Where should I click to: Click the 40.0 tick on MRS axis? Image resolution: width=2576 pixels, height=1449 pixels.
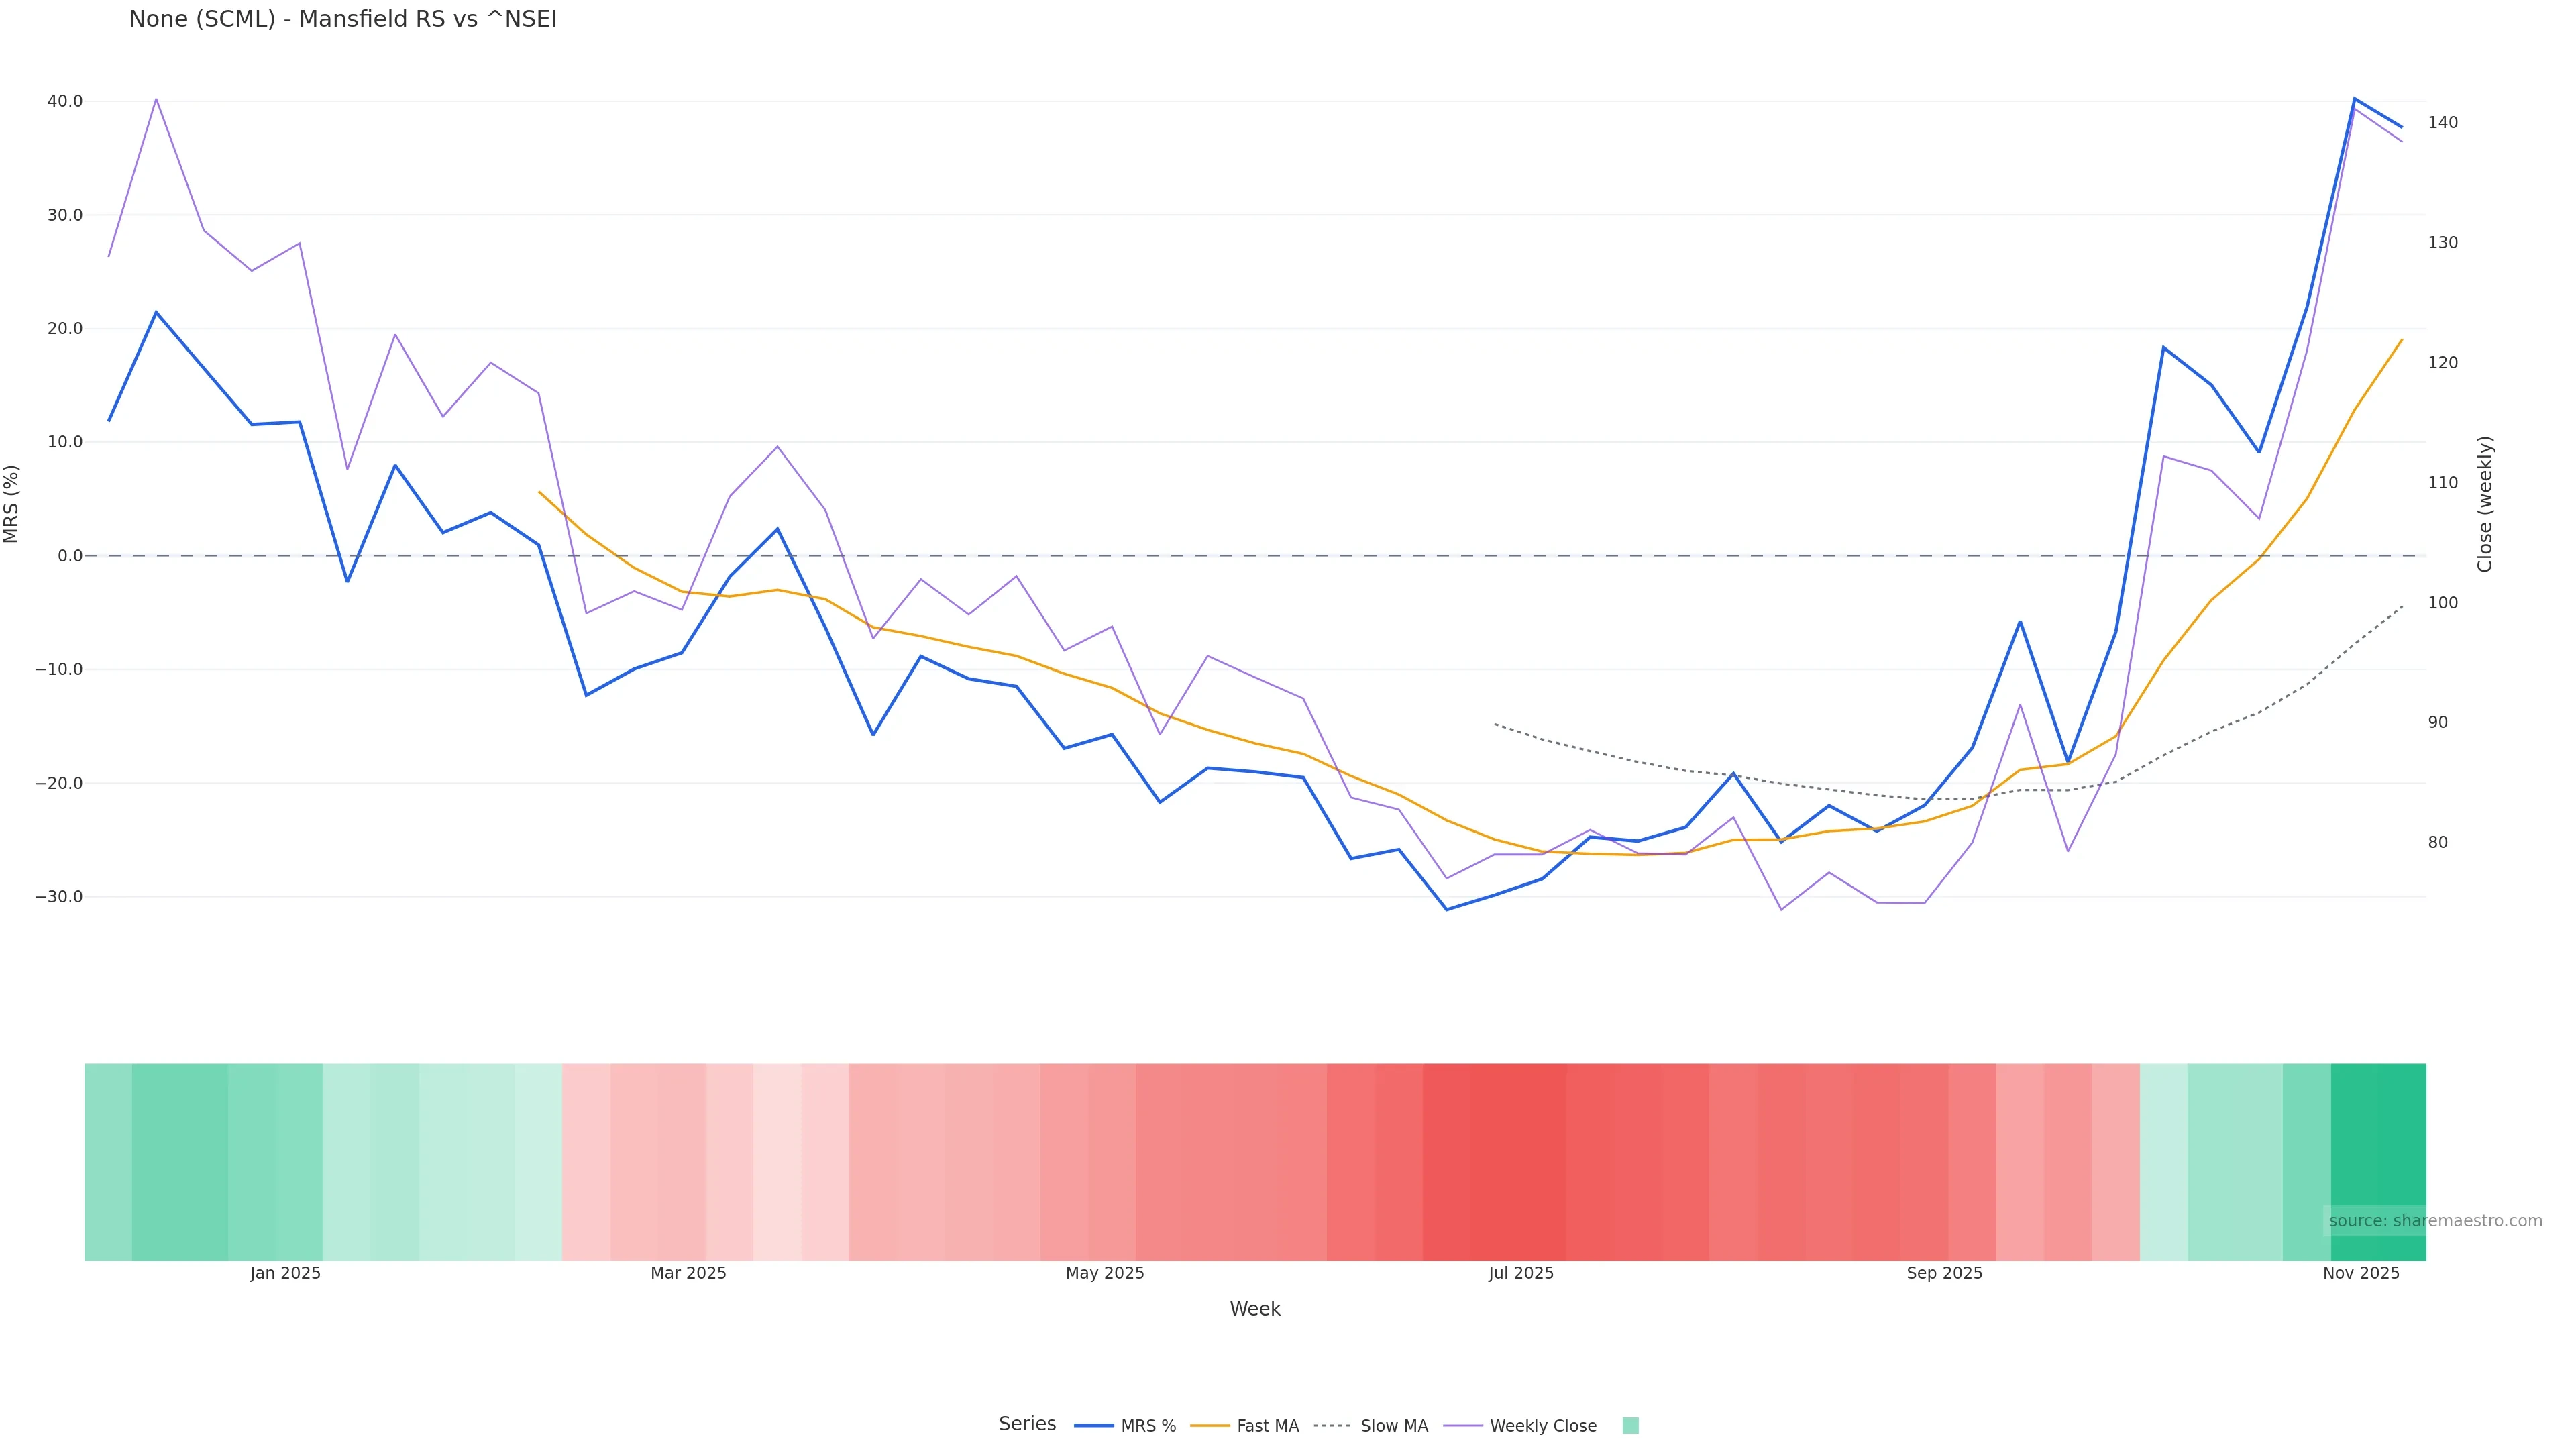point(65,101)
